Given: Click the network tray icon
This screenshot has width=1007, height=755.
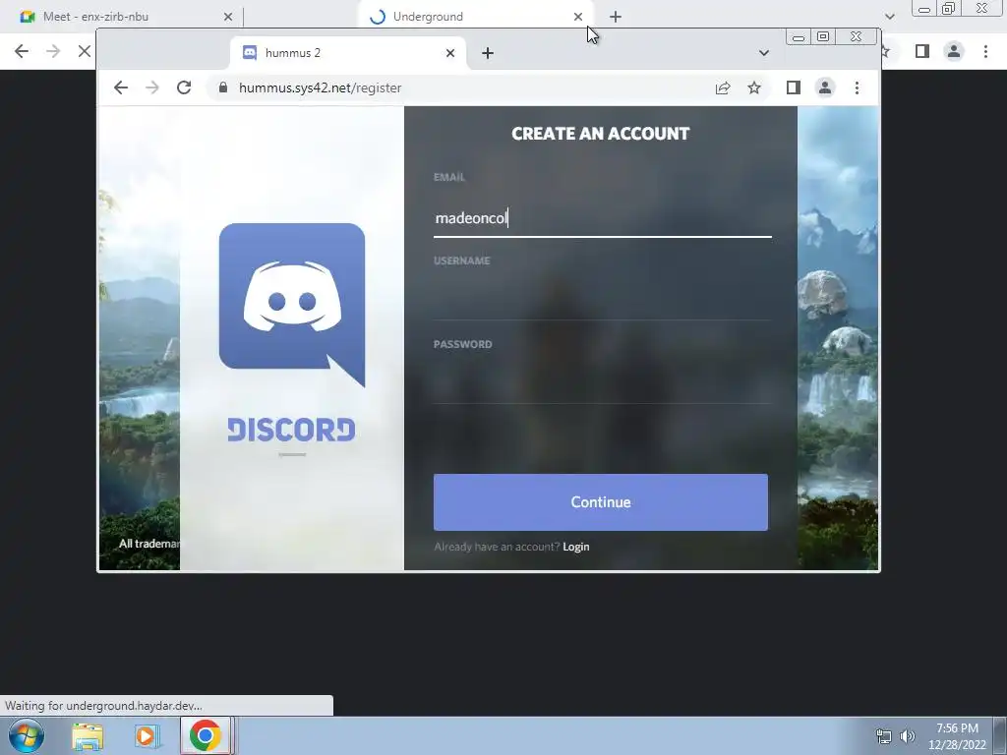Looking at the screenshot, I should (884, 736).
